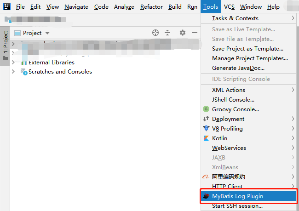Choose Tasks & Contexts menu item
Screen dimensions: 299x211
249,18
